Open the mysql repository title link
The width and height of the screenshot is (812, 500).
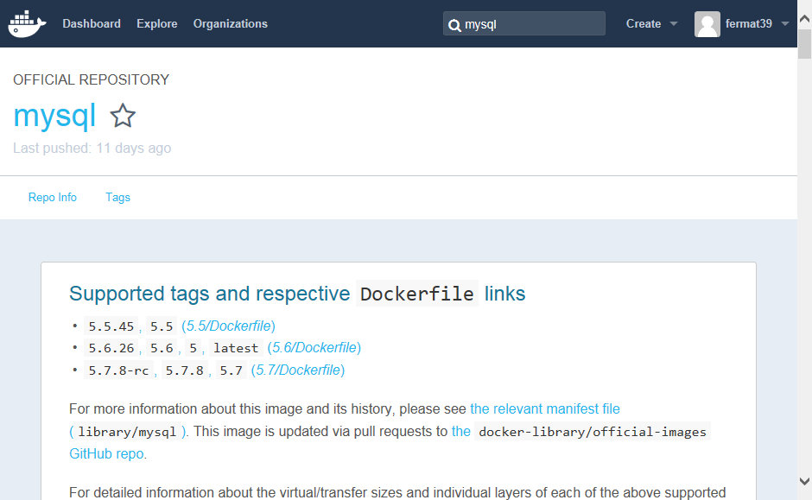coord(54,116)
